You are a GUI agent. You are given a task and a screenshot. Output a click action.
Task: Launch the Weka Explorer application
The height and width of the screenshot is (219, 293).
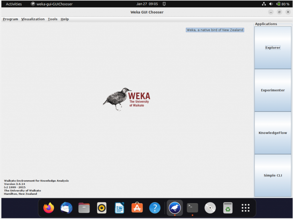[273, 48]
